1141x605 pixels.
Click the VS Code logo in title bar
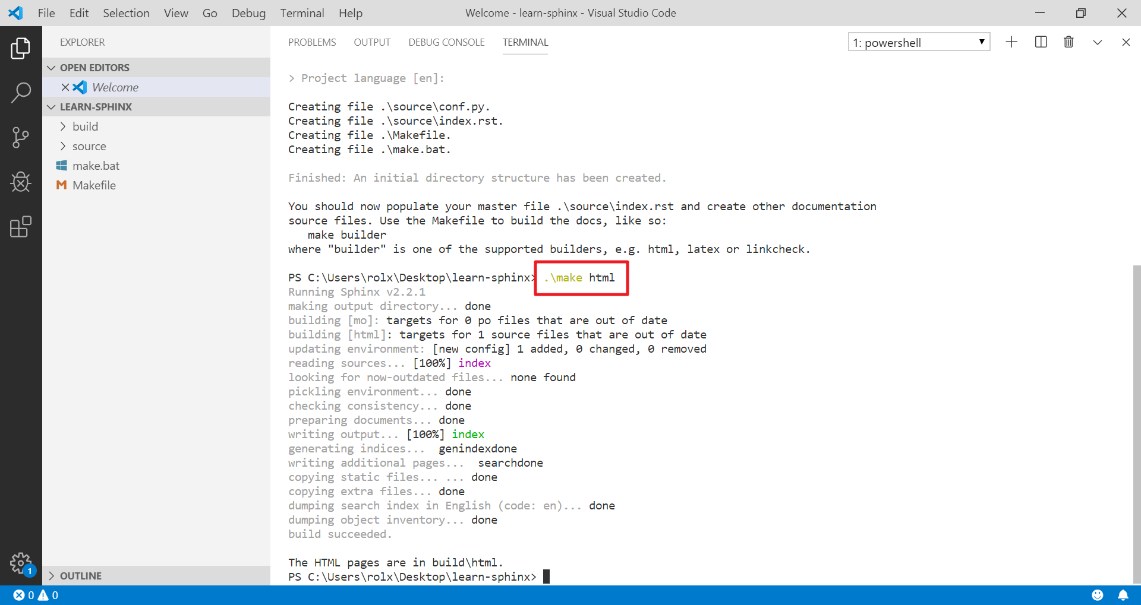click(x=16, y=12)
